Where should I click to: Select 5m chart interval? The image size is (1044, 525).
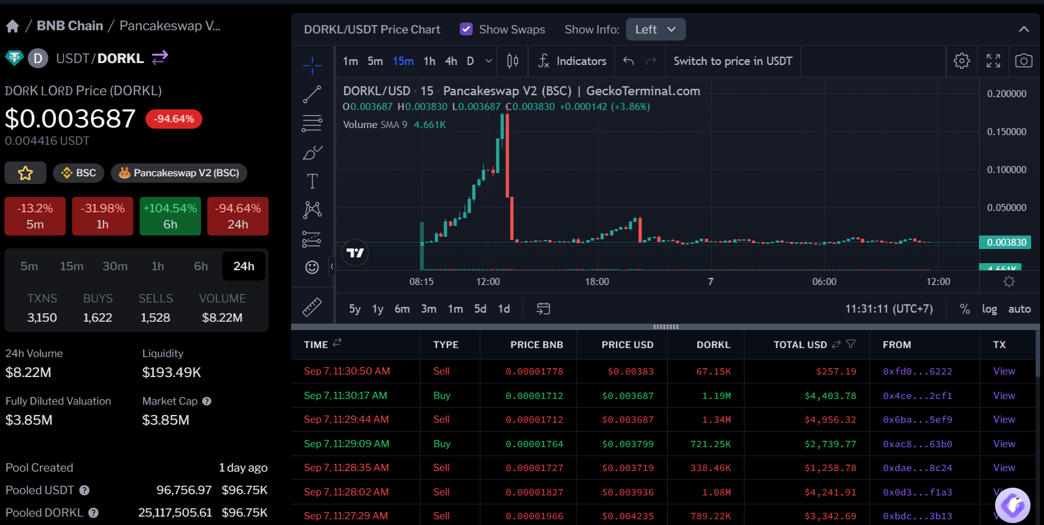tap(375, 61)
